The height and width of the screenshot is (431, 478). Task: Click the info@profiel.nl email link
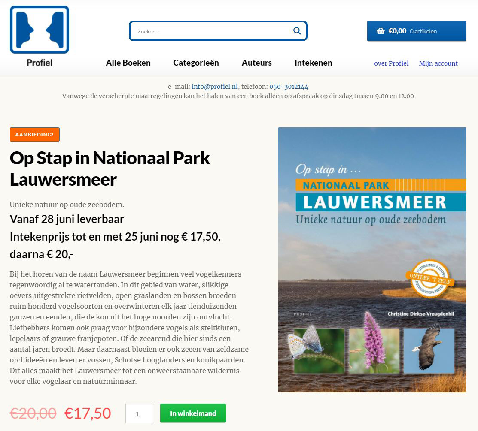click(215, 87)
